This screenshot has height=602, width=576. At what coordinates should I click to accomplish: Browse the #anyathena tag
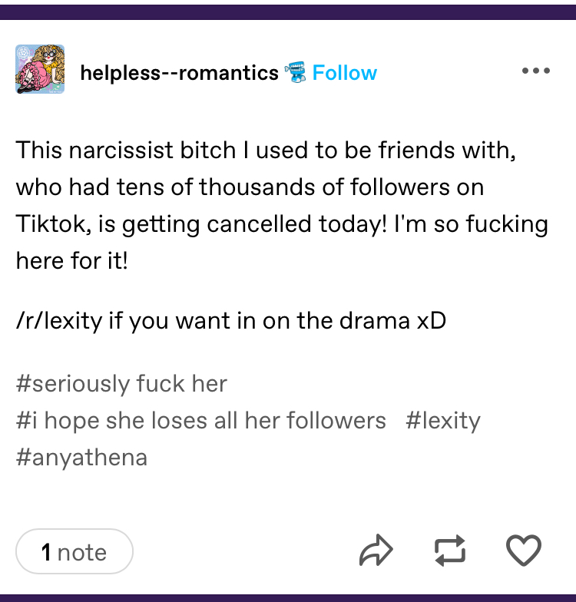tap(81, 458)
